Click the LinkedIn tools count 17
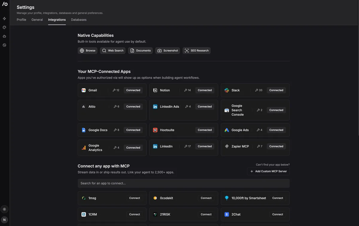This screenshot has height=226, width=359. pos(187,146)
